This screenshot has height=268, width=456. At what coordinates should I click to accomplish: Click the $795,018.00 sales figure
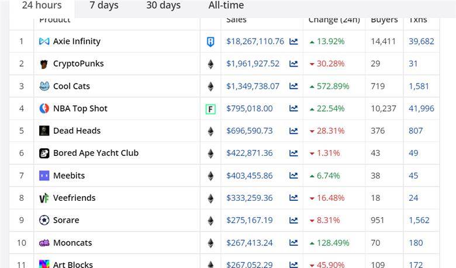(250, 109)
